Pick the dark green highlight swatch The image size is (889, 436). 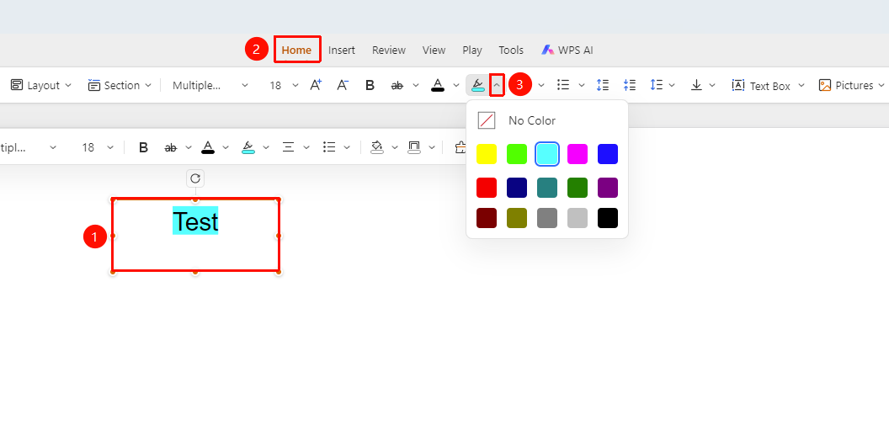pyautogui.click(x=578, y=188)
